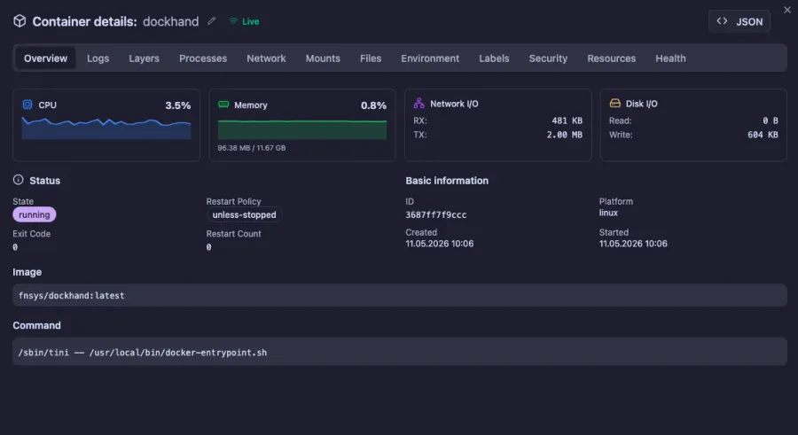Click the CPU usage line chart
Screen dimensions: 798x435
[106, 128]
